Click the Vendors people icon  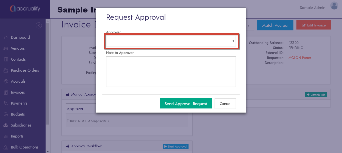point(6,48)
